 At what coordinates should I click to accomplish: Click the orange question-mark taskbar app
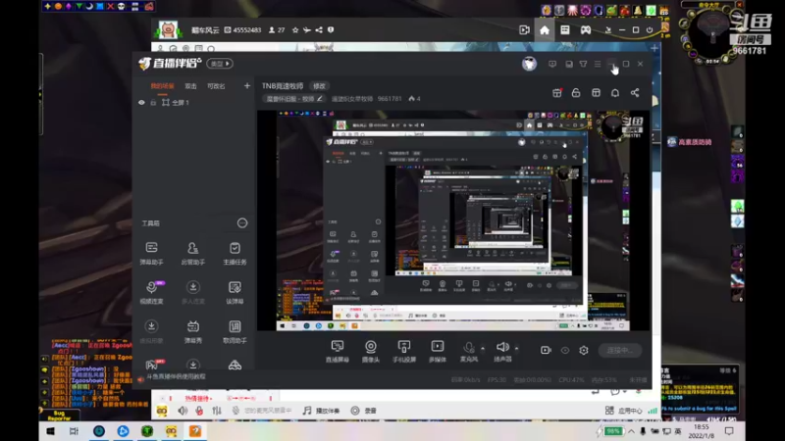195,431
